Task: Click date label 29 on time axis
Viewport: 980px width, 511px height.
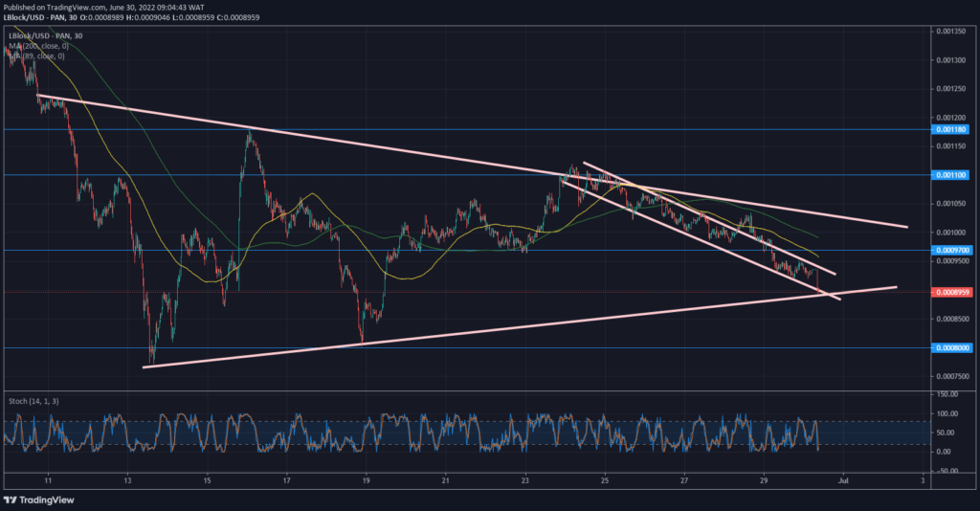Action: point(764,480)
